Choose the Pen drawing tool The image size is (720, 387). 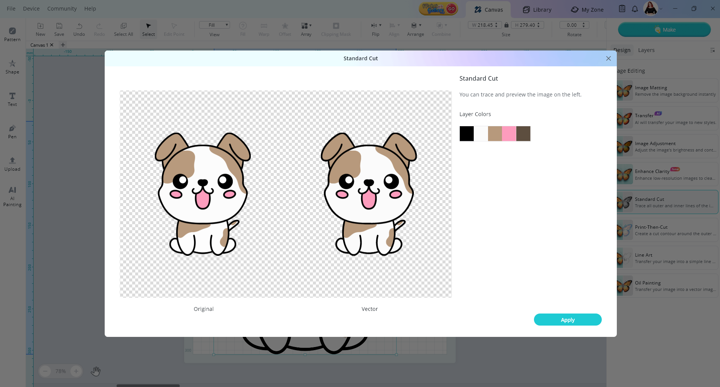12,131
